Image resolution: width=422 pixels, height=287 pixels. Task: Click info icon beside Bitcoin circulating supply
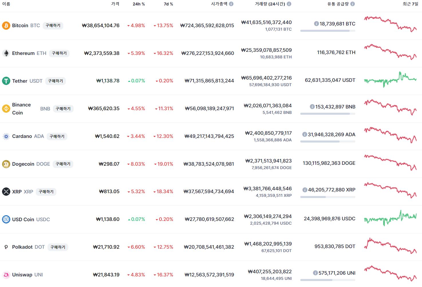pyautogui.click(x=316, y=24)
